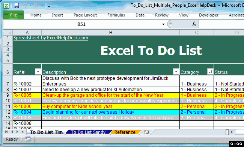Select row 7 header
The image size is (244, 147).
[8, 81]
